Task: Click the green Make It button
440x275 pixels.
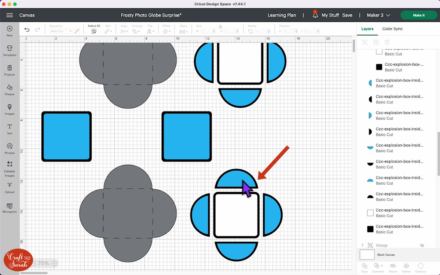Action: pos(419,15)
